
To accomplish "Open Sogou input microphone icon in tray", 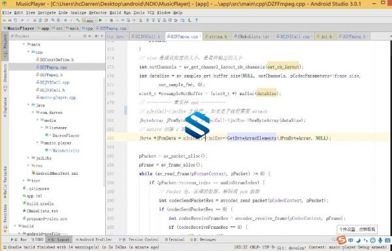I will coord(380,241).
